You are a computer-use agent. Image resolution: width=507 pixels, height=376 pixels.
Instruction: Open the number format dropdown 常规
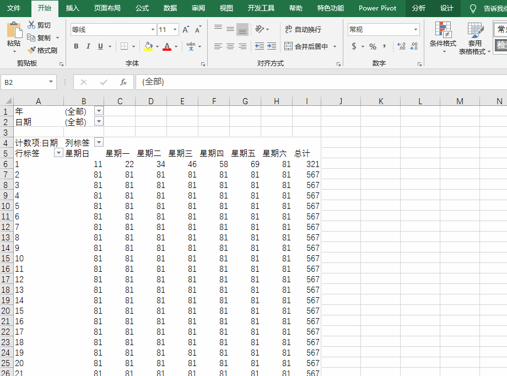point(416,29)
